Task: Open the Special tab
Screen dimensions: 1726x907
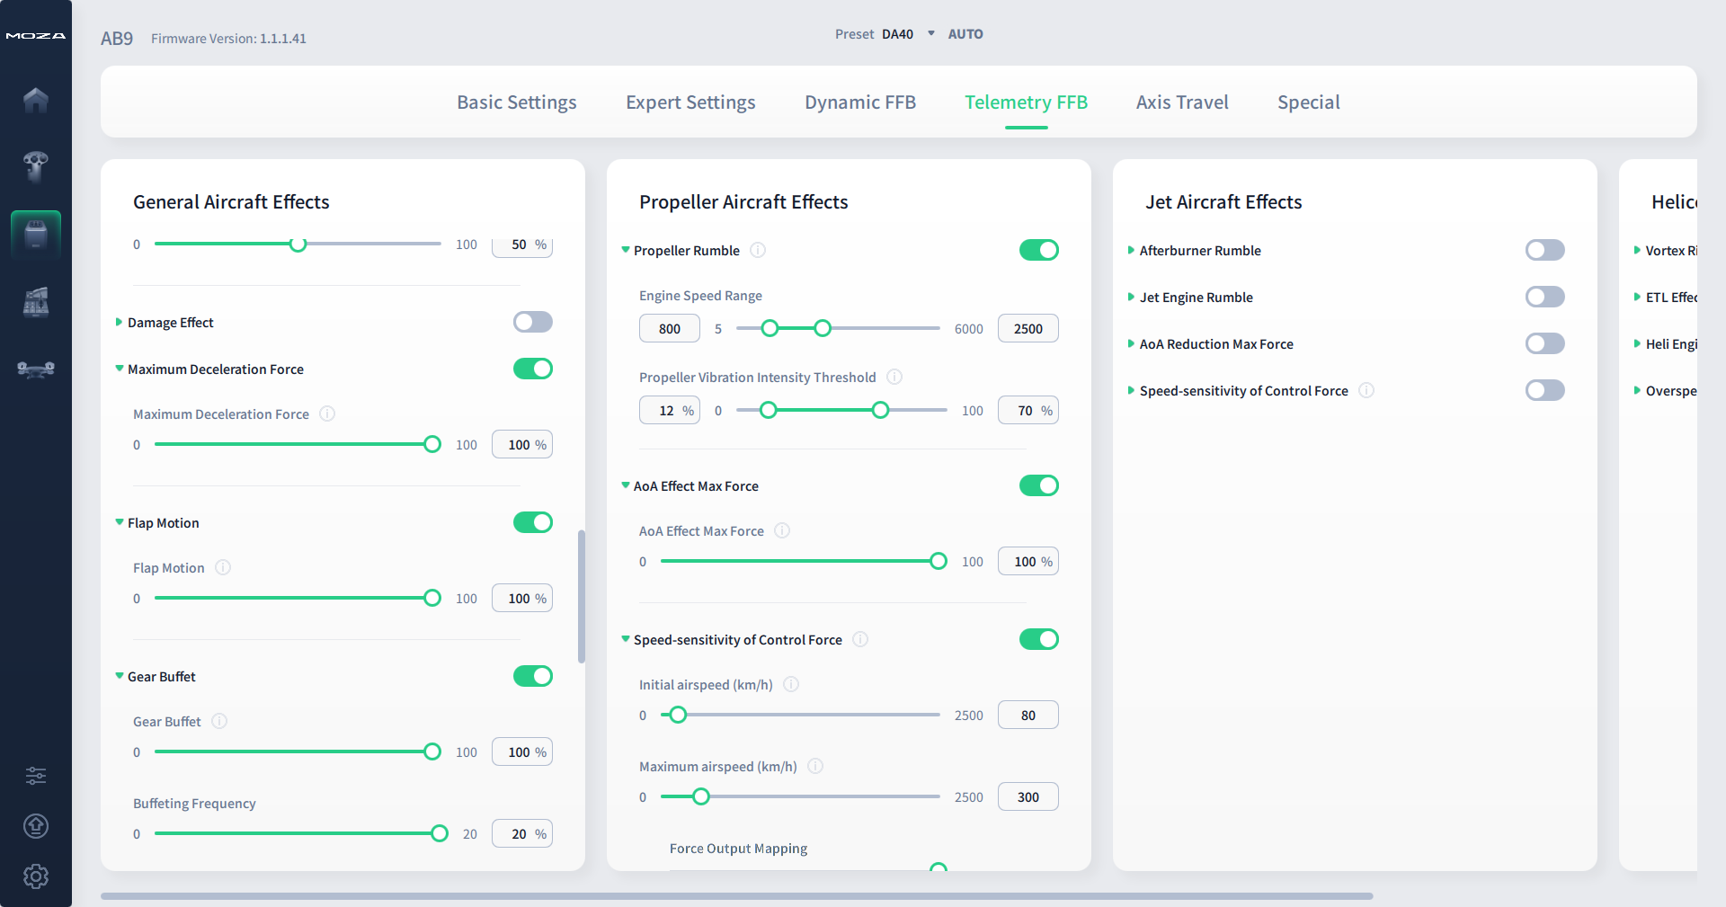Action: point(1309,102)
